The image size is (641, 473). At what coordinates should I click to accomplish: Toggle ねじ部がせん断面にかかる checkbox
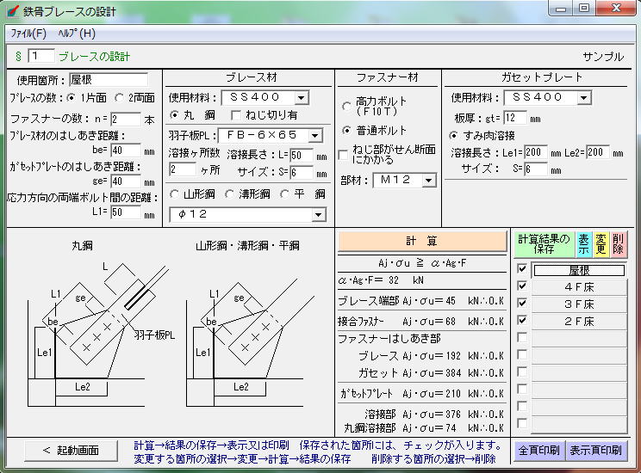[x=345, y=155]
